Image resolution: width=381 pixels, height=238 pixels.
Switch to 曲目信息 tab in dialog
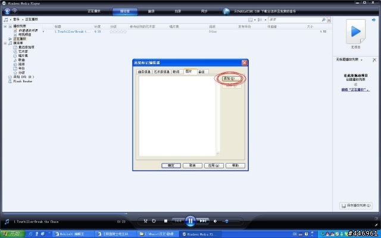pos(144,71)
